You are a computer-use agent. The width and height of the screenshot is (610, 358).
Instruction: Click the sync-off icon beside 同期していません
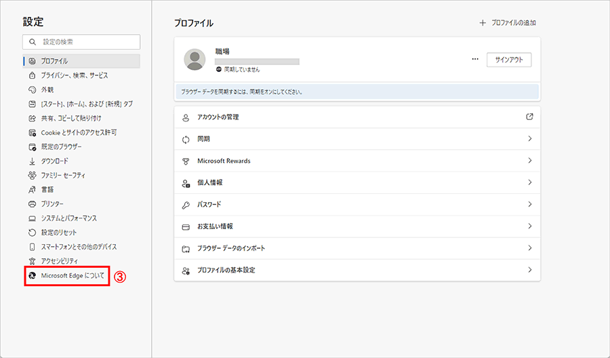[219, 70]
